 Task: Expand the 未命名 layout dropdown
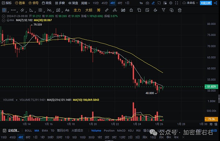pos(190,3)
